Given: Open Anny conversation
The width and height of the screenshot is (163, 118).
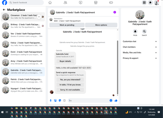Looking at the screenshot, I should (23, 62).
